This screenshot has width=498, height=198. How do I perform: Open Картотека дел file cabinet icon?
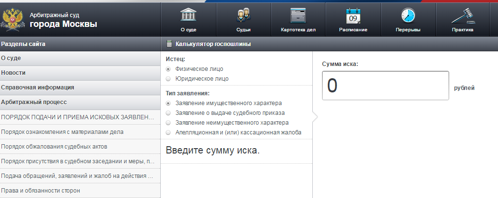298,16
